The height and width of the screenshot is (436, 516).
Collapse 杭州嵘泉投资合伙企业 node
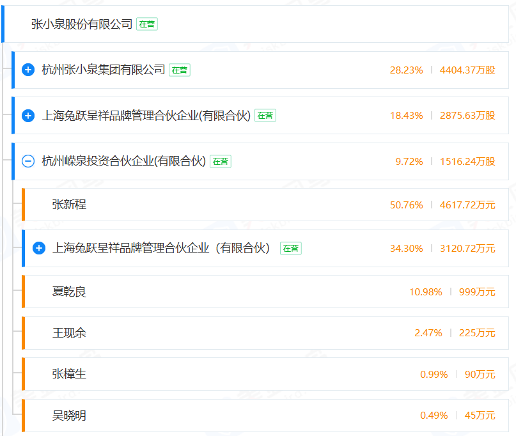click(28, 161)
